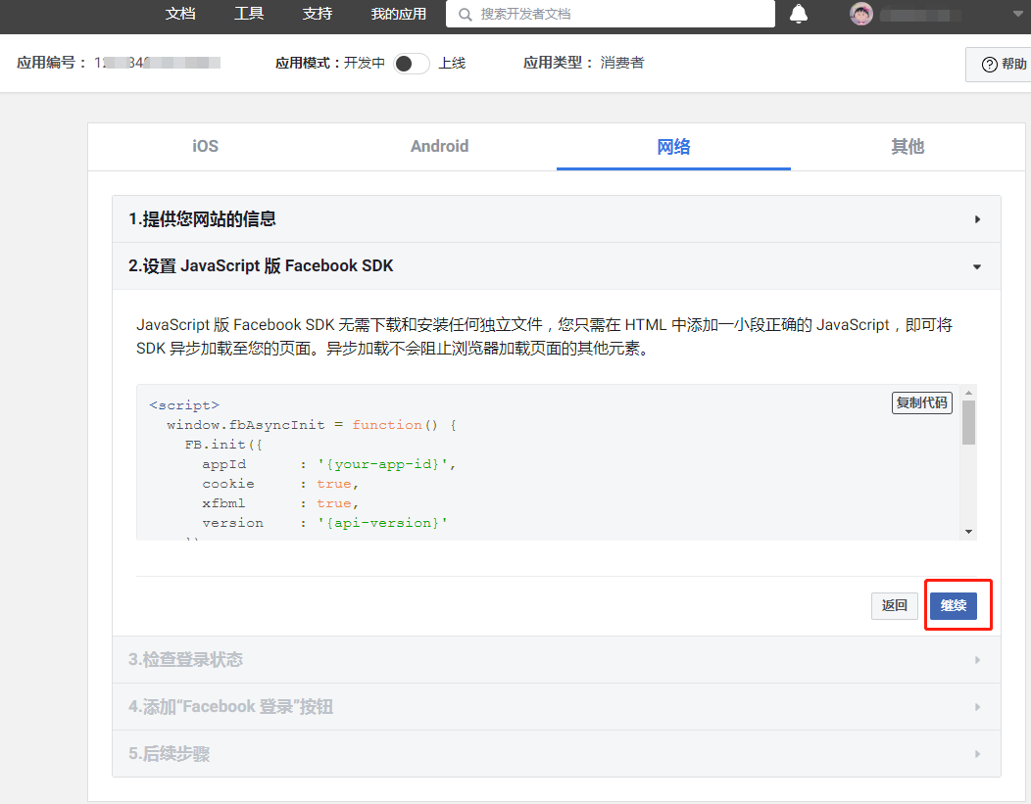Expand step 4 添加“Facebook 登录”按钮
The height and width of the screenshot is (804, 1031).
[x=557, y=707]
